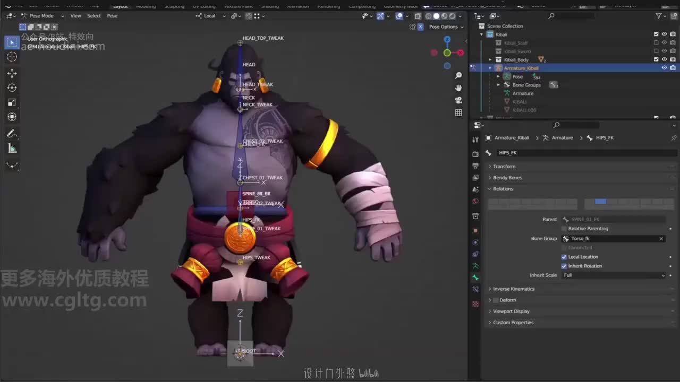
Task: Open the Local transform orientation dropdown
Action: (210, 16)
